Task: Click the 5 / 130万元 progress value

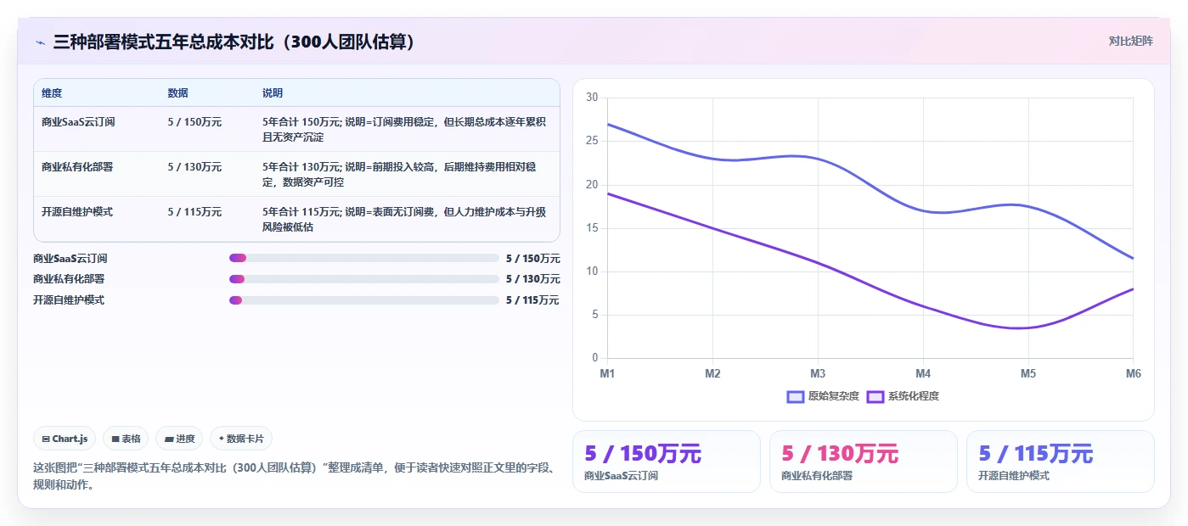Action: click(x=532, y=279)
